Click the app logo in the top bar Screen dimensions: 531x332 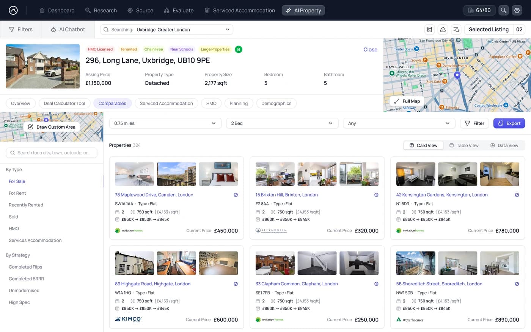tap(13, 10)
